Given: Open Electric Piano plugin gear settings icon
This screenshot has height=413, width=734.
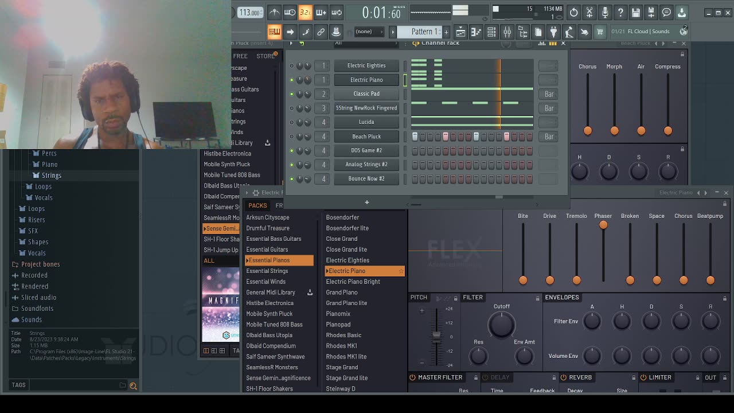Looking at the screenshot, I should click(256, 193).
